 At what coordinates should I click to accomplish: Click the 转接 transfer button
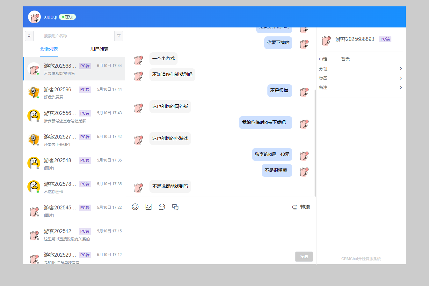[x=301, y=207]
